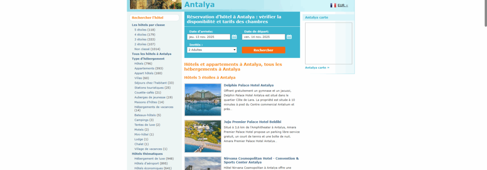Click the French flag language icon
Screen dimensions: 487x170
333,5
